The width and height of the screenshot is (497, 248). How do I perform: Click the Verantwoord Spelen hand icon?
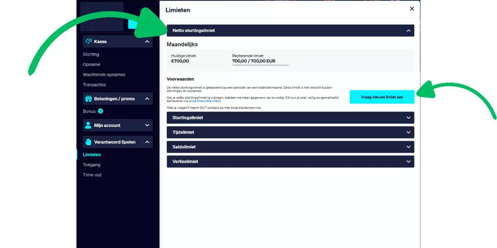click(88, 142)
